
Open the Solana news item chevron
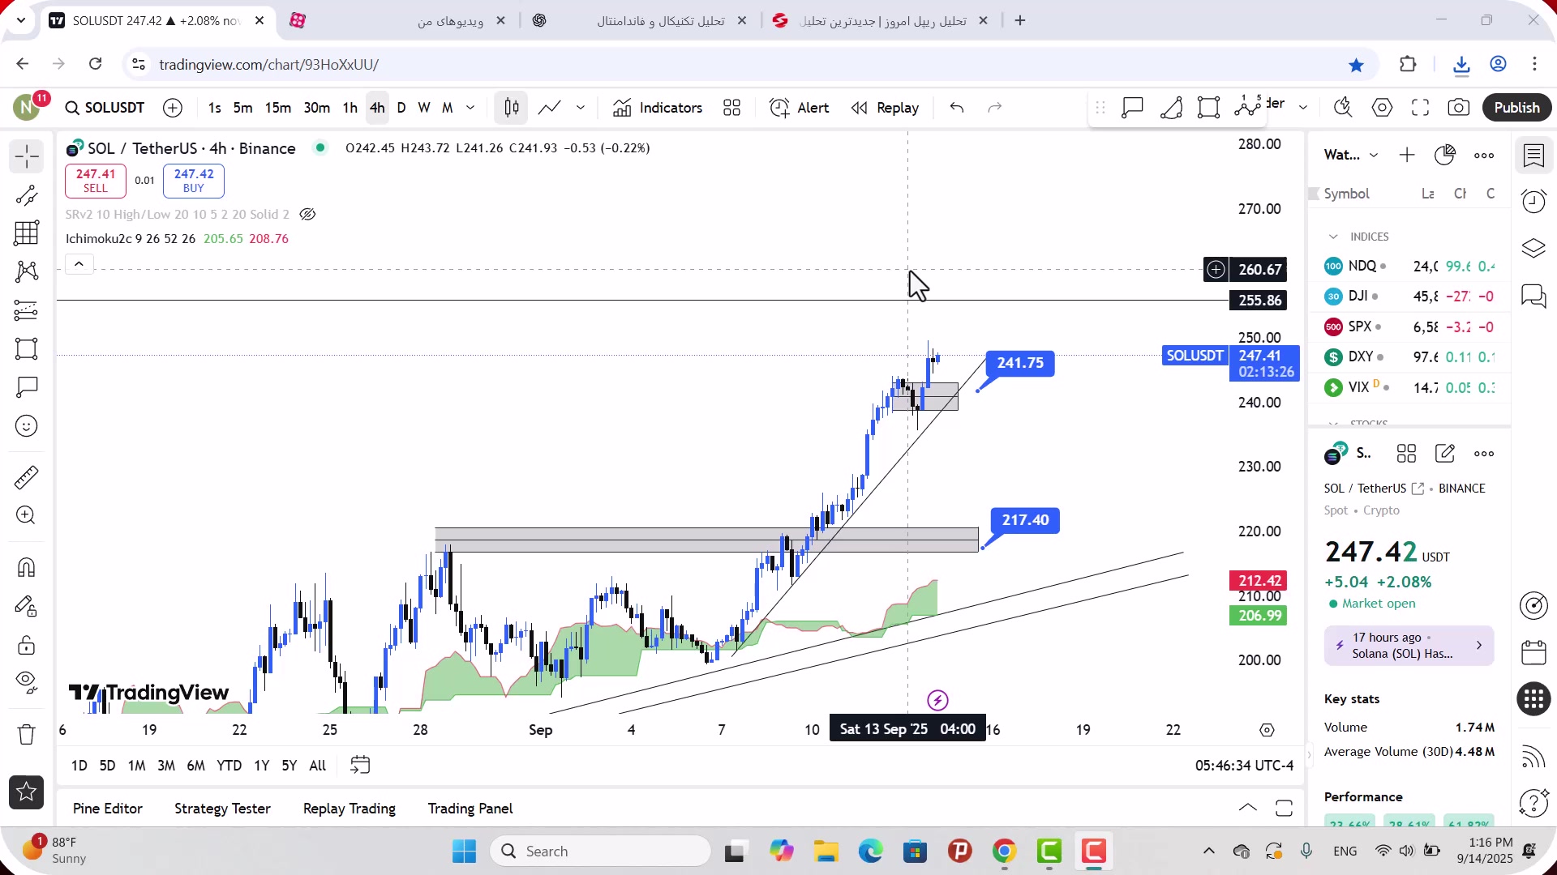click(1479, 646)
